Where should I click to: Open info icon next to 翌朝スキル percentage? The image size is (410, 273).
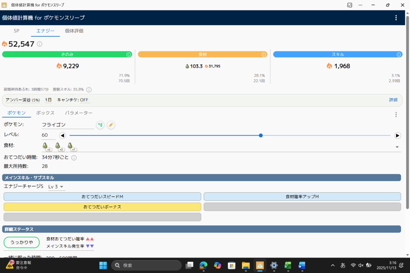click(89, 90)
